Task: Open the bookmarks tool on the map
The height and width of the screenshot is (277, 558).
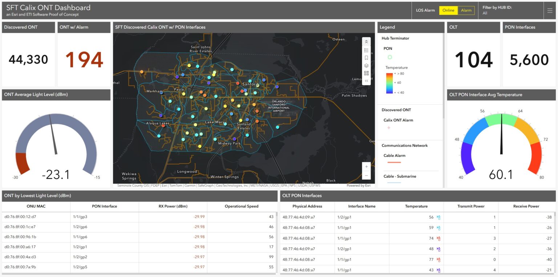Action: (366, 58)
